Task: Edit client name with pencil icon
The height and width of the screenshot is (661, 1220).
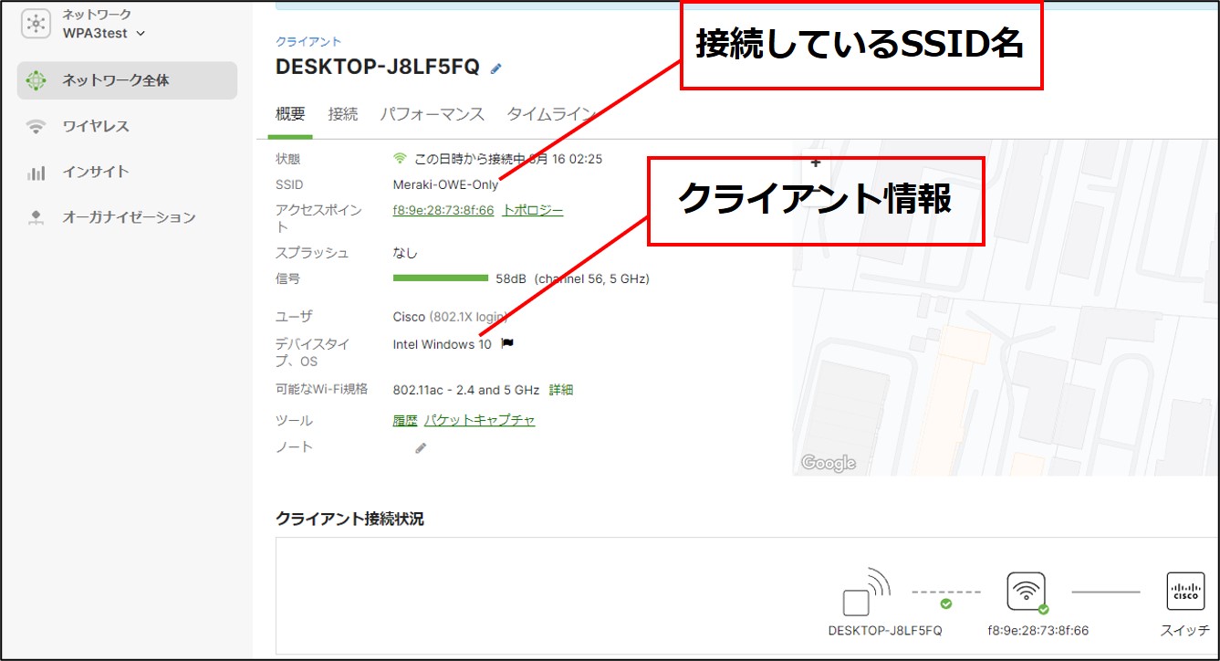Action: click(x=495, y=68)
